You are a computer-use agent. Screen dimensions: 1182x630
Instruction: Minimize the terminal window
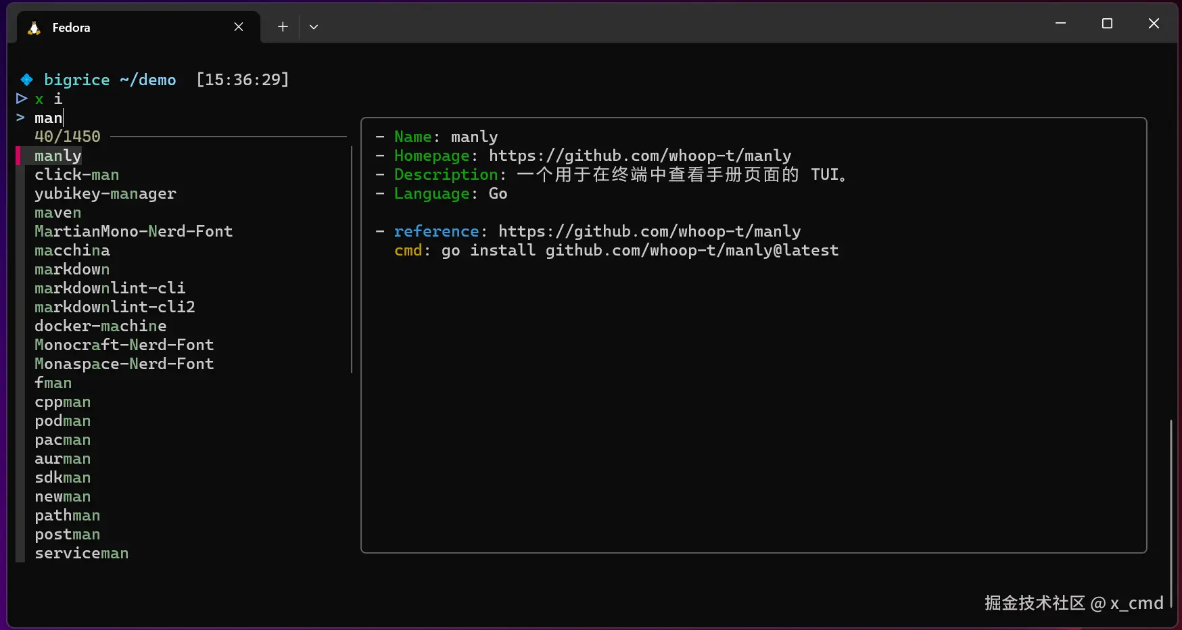[1060, 24]
